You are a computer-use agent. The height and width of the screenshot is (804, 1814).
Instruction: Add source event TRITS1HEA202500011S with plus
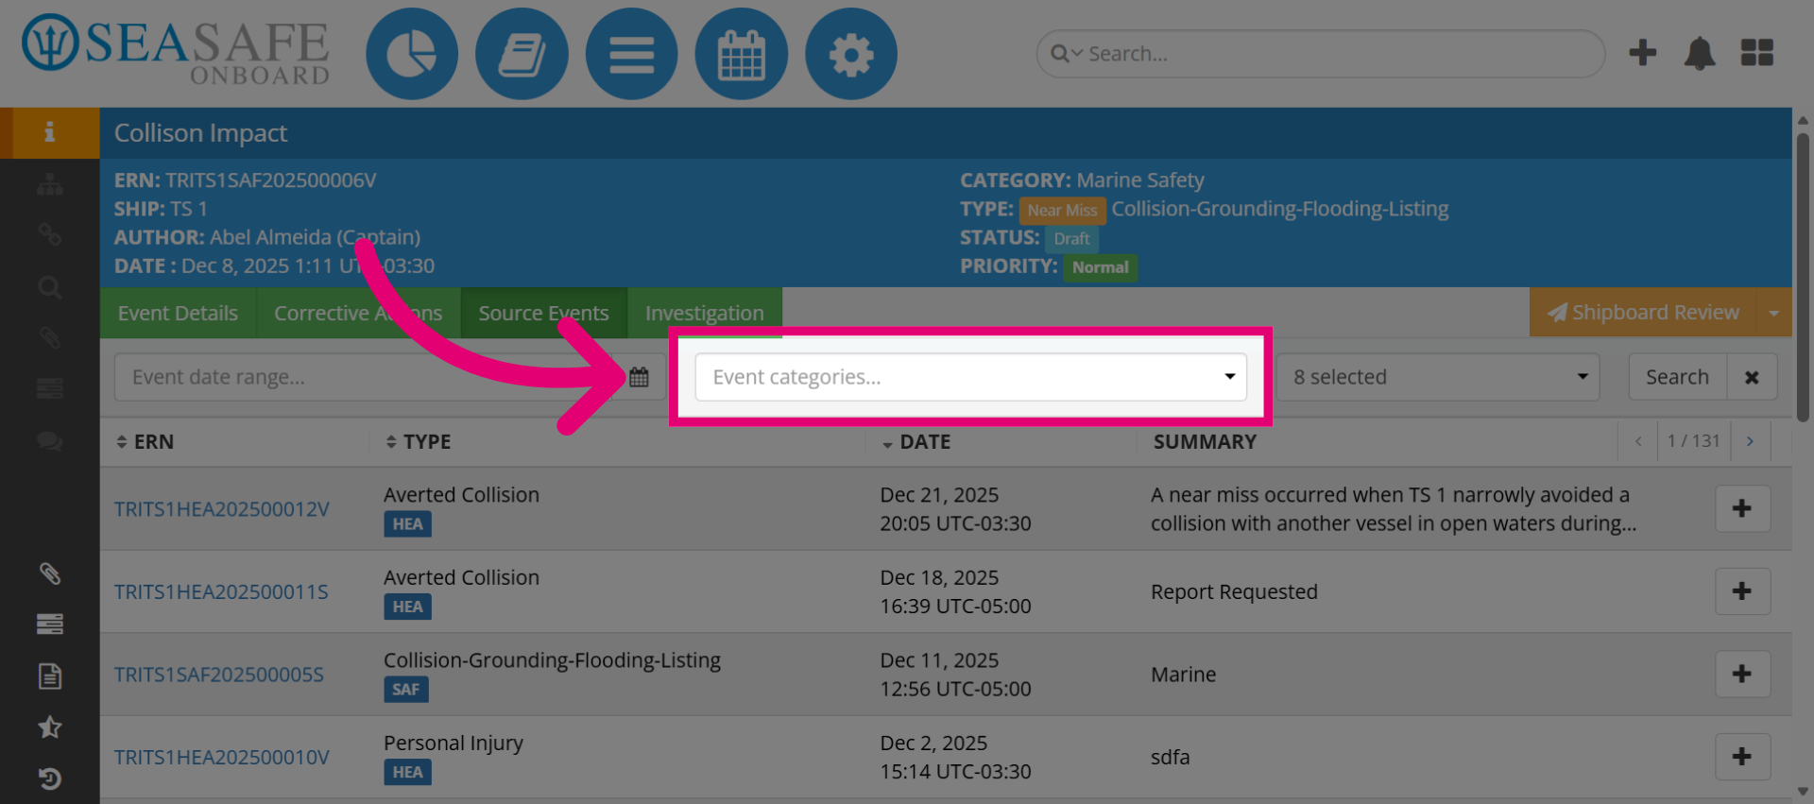click(x=1742, y=591)
